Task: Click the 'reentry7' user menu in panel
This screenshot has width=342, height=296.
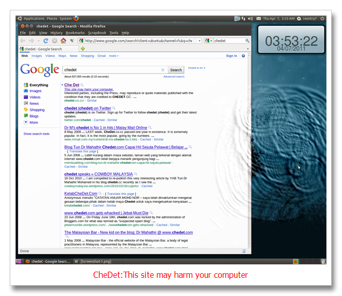Action: [x=307, y=19]
